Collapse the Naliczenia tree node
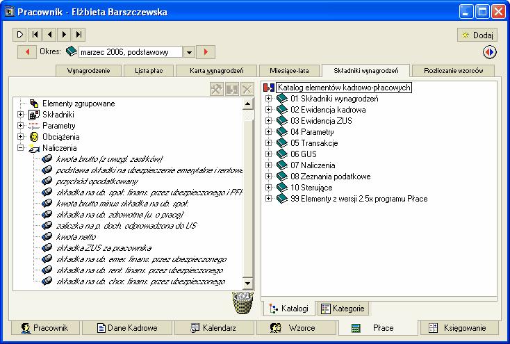510x344 pixels. tap(20, 148)
